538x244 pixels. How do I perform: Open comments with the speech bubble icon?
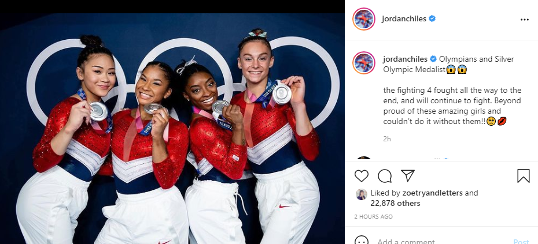[x=385, y=176]
